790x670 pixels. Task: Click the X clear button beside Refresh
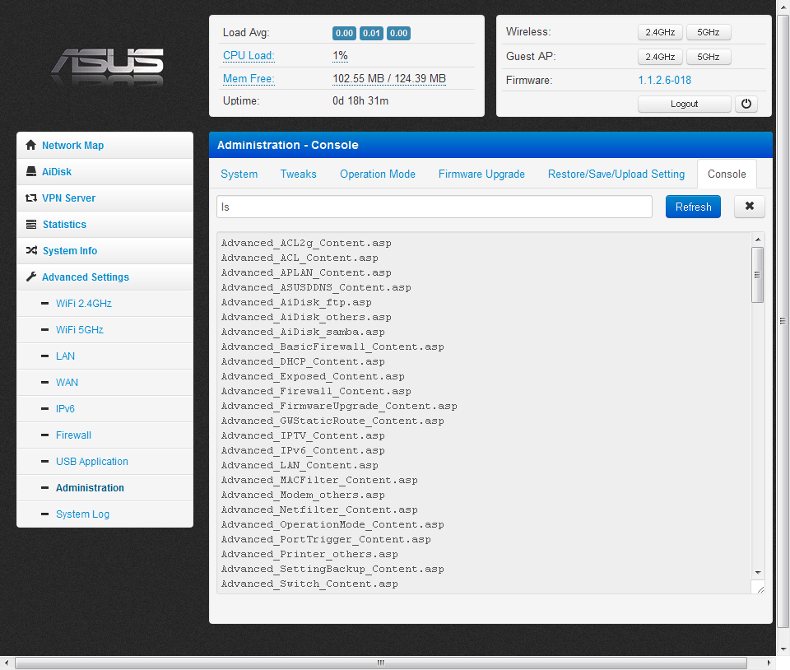[x=749, y=207]
